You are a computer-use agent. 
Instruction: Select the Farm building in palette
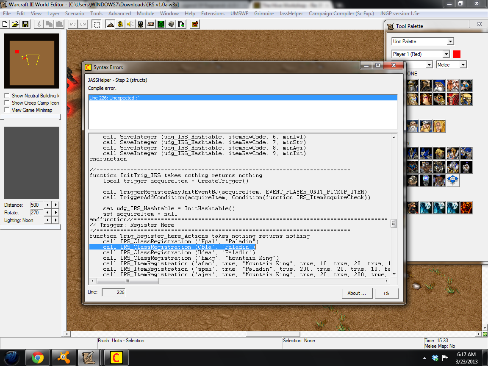point(439,153)
